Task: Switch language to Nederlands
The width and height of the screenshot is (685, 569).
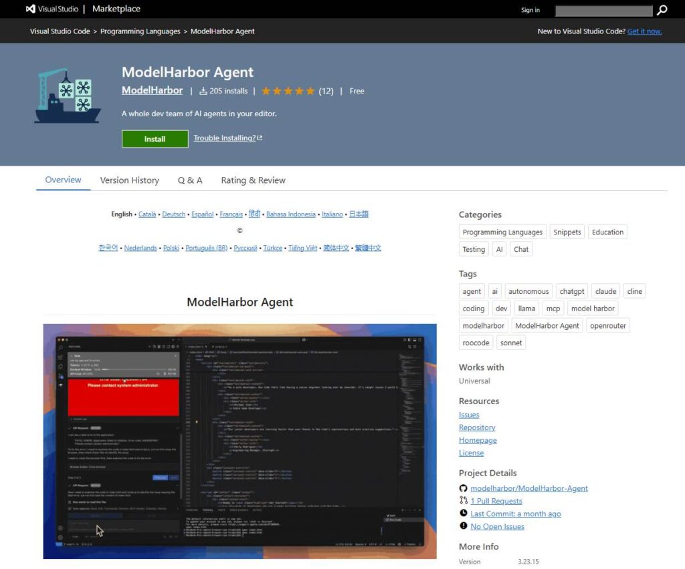Action: point(140,248)
